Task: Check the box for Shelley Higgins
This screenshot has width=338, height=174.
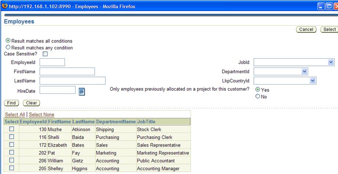Action: coord(12,168)
